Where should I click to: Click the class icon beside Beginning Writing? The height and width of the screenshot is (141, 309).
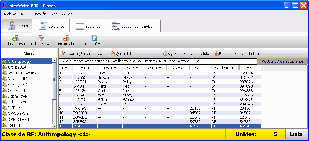[4, 73]
